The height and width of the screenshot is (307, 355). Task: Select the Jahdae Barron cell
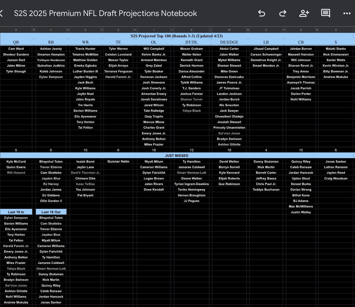301,49
